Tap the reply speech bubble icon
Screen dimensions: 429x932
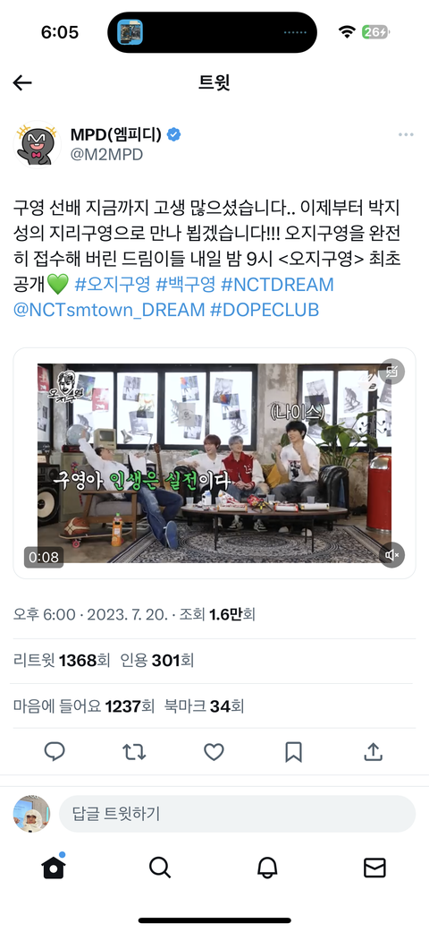coord(55,752)
